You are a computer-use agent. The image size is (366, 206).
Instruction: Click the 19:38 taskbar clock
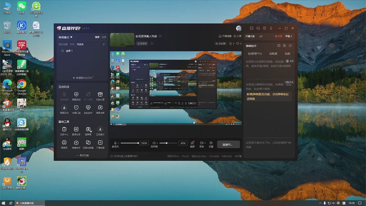click(351, 203)
